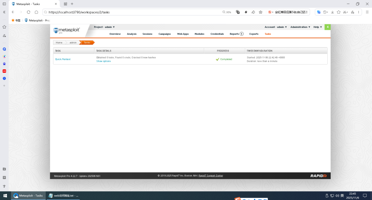Add new sidebar app with plus icon
Screen dimensions: 372x200
tap(4, 86)
